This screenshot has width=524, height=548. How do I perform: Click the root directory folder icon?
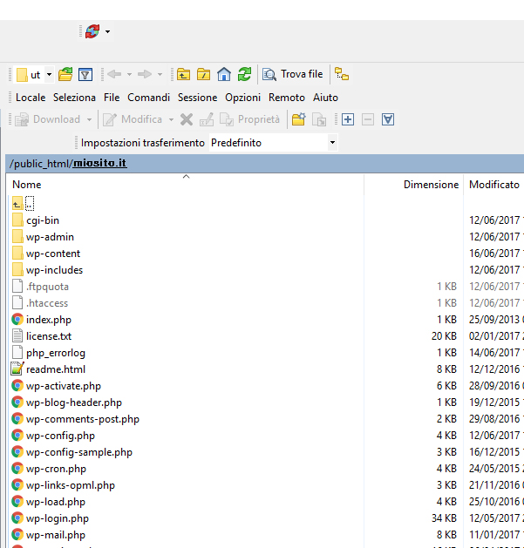203,74
